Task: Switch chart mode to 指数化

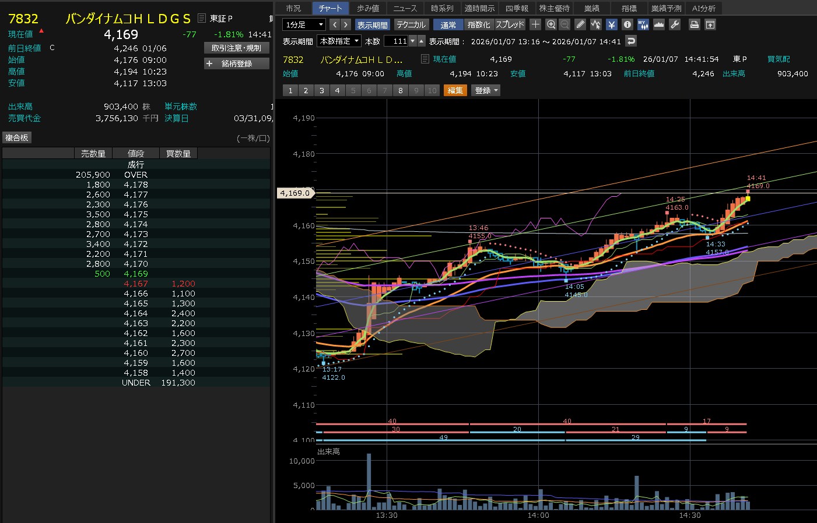Action: 479,24
